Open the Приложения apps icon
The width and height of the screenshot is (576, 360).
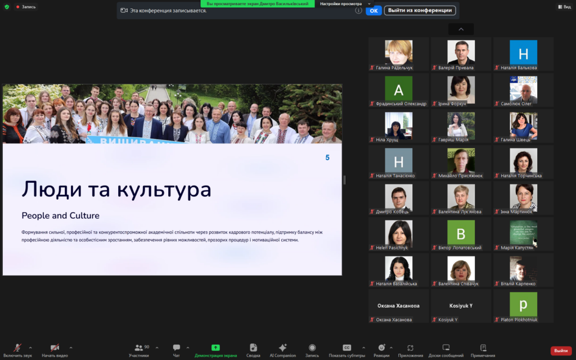pos(410,348)
